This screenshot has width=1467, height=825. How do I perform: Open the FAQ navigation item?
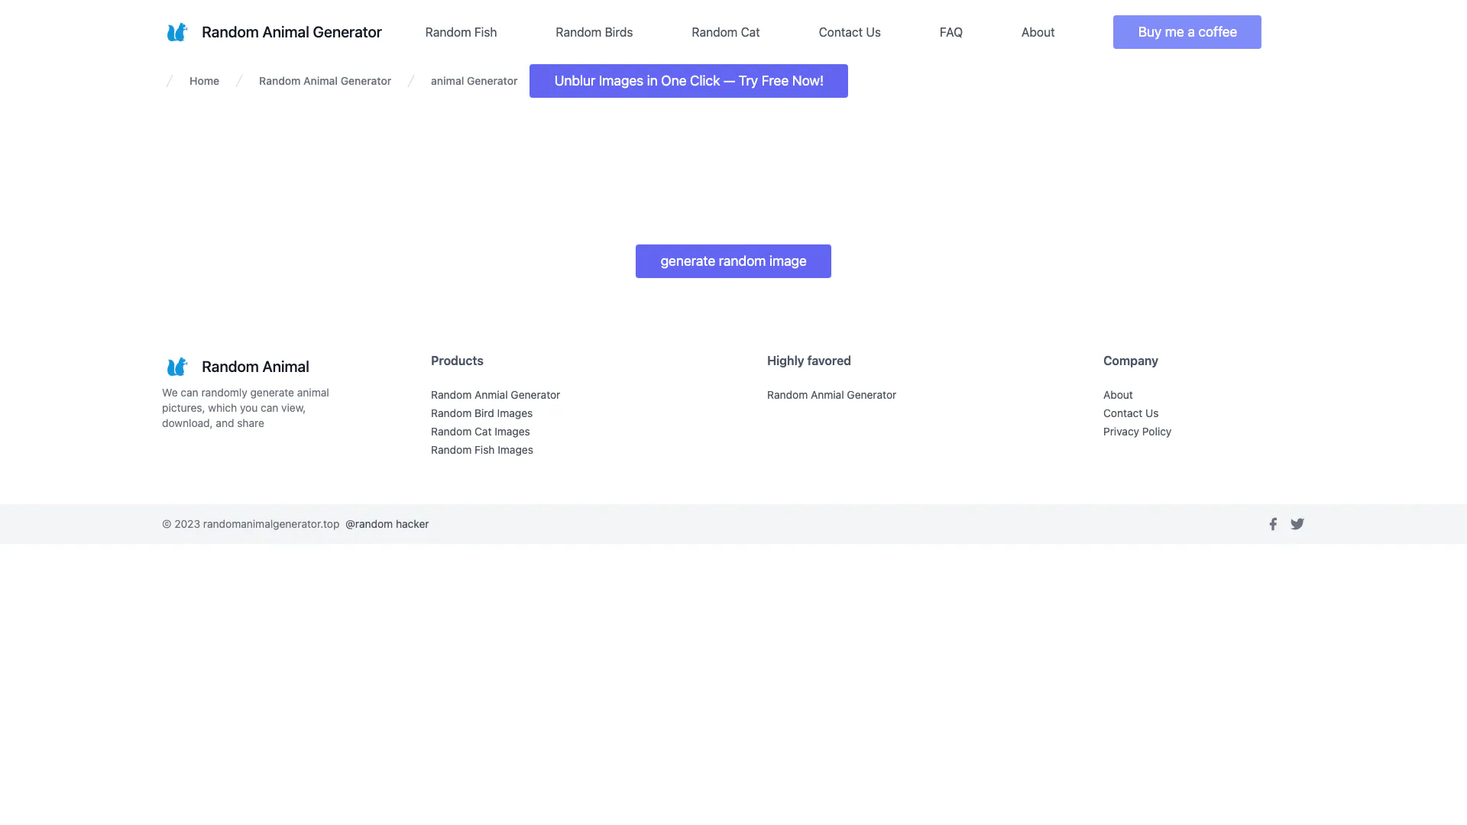[950, 32]
